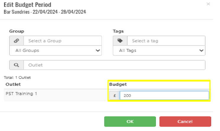Open the All Groups dropdown
Image resolution: width=220 pixels, height=131 pixels.
pyautogui.click(x=56, y=51)
